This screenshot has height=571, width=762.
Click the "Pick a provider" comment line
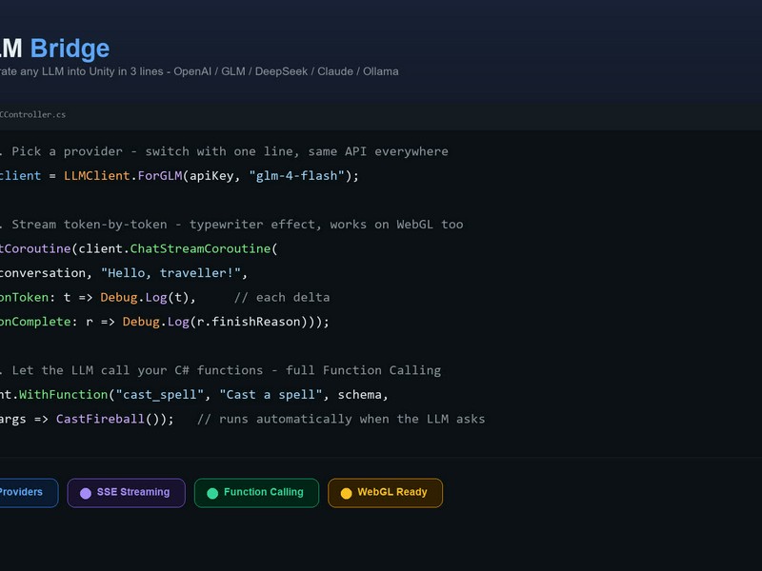click(x=224, y=151)
